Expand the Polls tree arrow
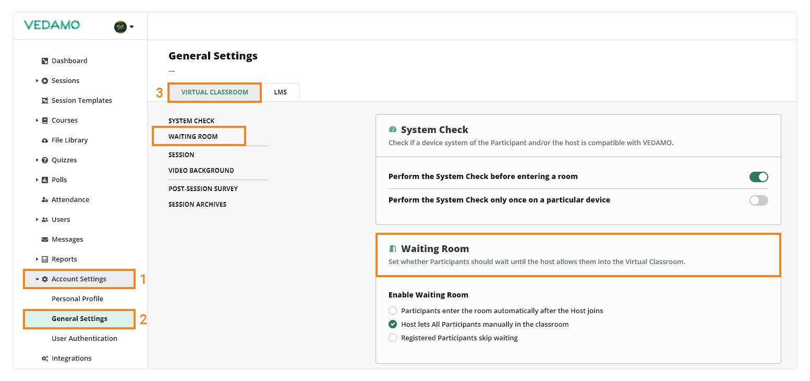This screenshot has width=810, height=381. [37, 180]
